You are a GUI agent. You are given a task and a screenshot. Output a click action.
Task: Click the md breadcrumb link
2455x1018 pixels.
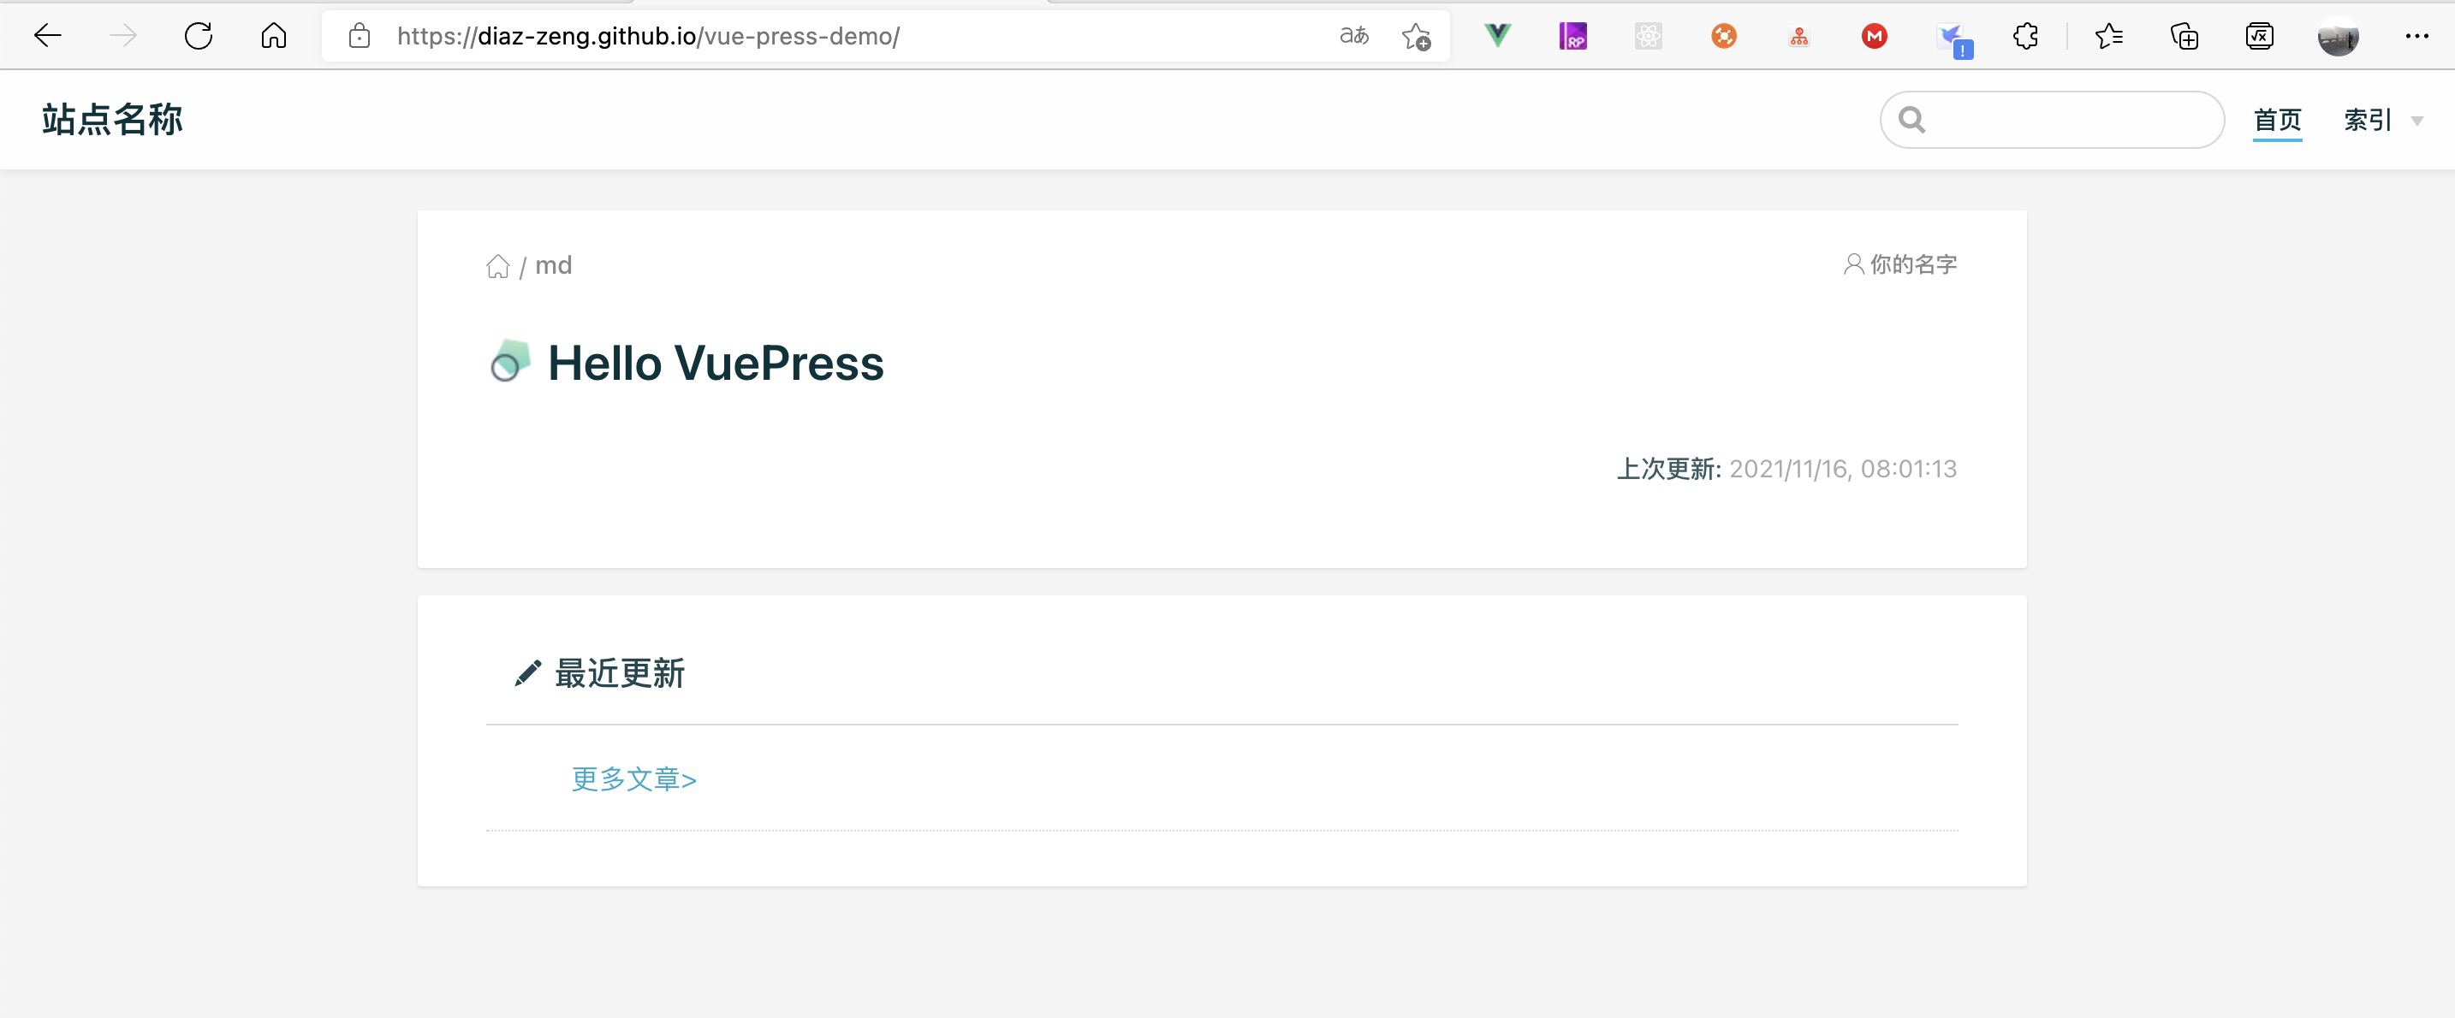[x=553, y=264]
